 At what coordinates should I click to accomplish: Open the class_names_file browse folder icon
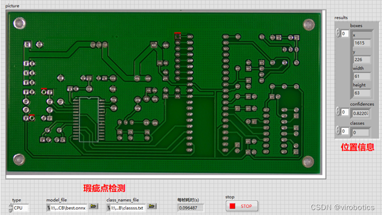click(x=152, y=206)
